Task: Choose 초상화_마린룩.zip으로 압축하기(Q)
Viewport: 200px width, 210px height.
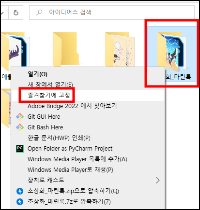Action: click(88, 191)
